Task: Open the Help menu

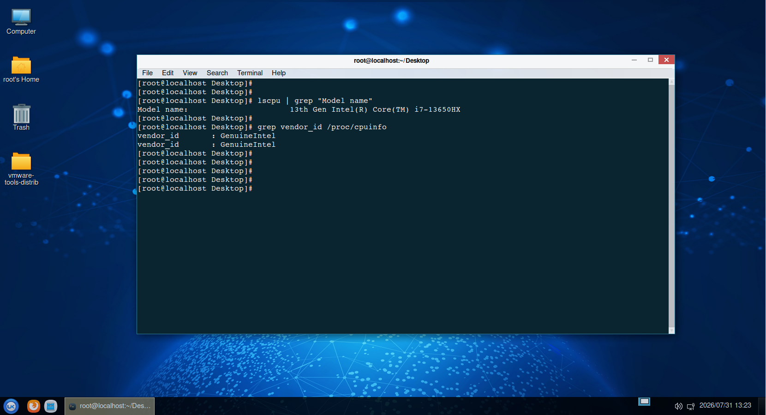Action: tap(279, 73)
